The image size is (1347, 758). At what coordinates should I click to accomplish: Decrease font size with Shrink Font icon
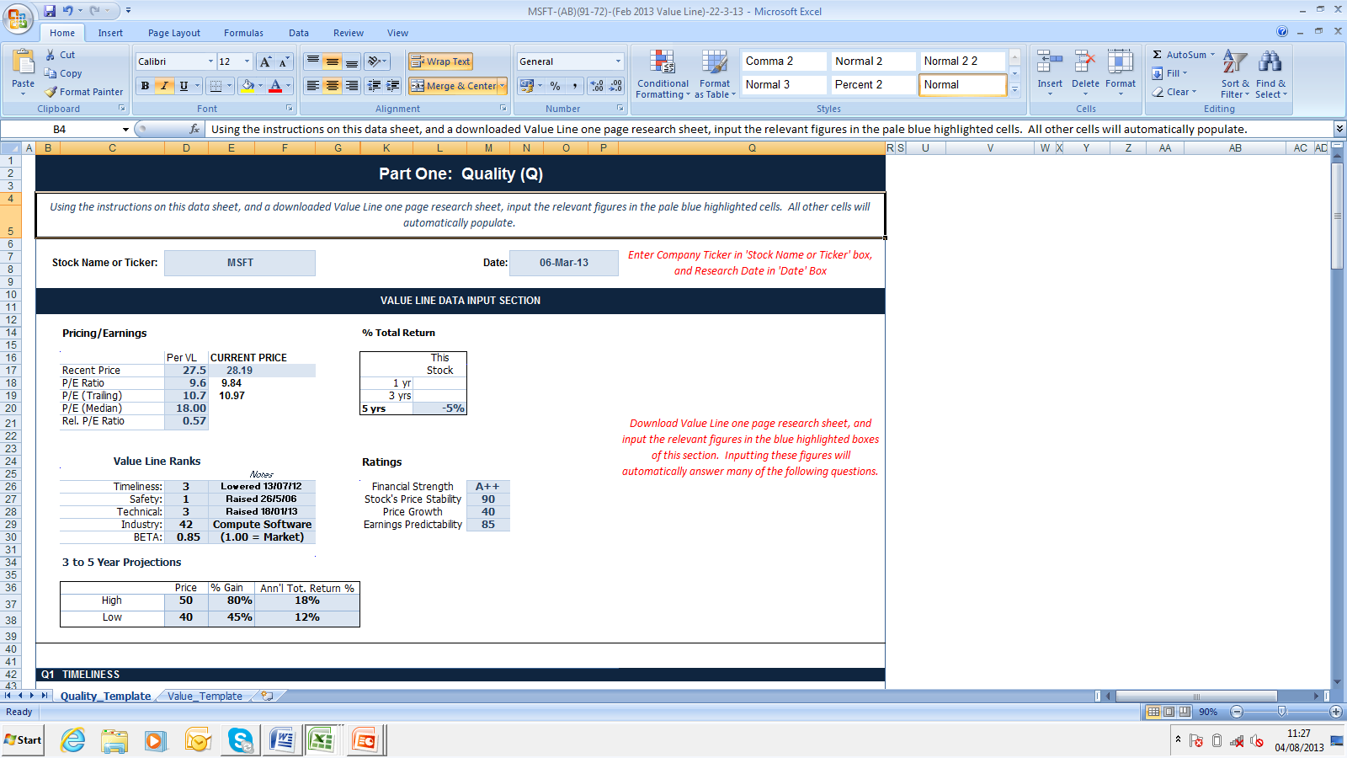tap(284, 61)
